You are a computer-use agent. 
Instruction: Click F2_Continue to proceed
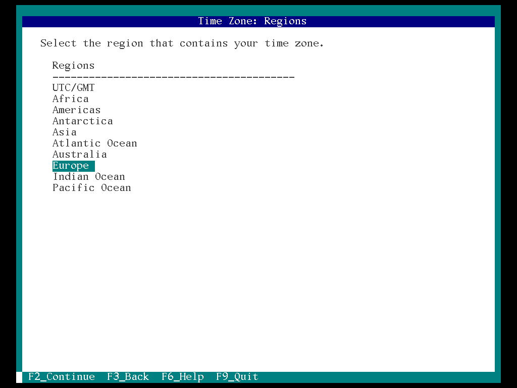pyautogui.click(x=61, y=376)
